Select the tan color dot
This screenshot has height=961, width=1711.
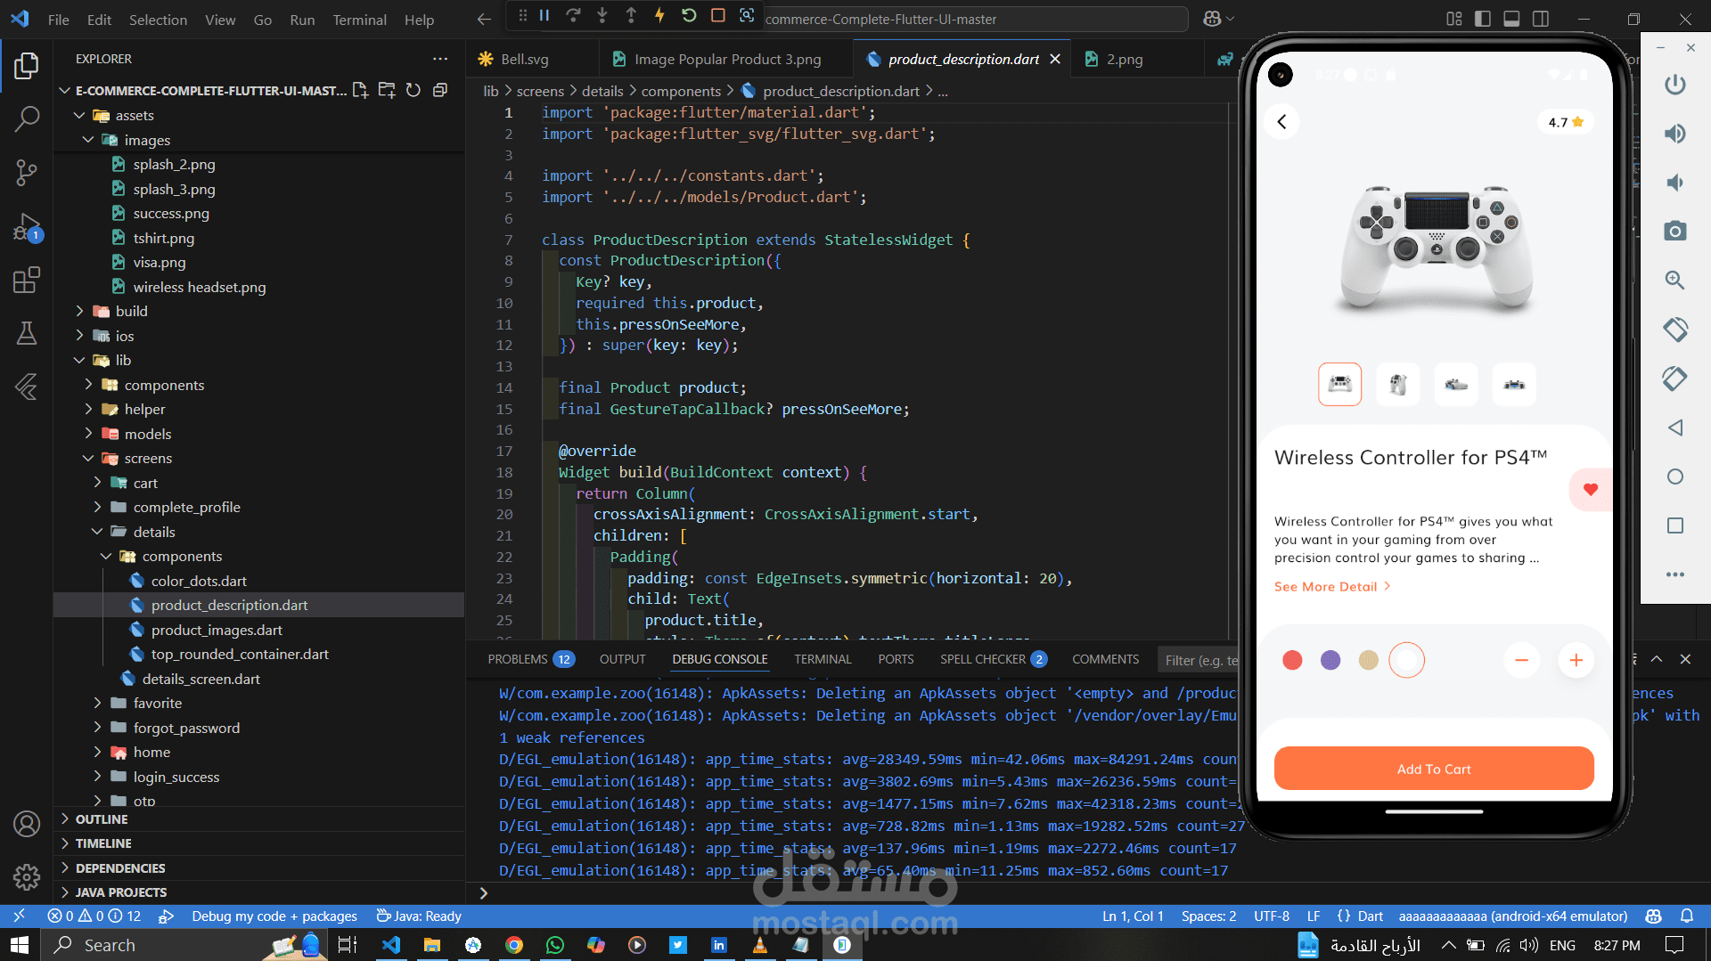tap(1369, 660)
